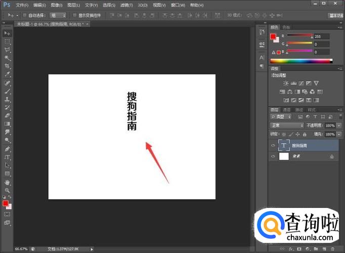Open the blend mode 正常 dropdown
This screenshot has height=253, width=345.
pyautogui.click(x=286, y=125)
